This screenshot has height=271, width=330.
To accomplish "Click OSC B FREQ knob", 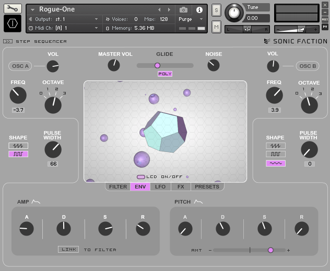I will tap(275, 96).
